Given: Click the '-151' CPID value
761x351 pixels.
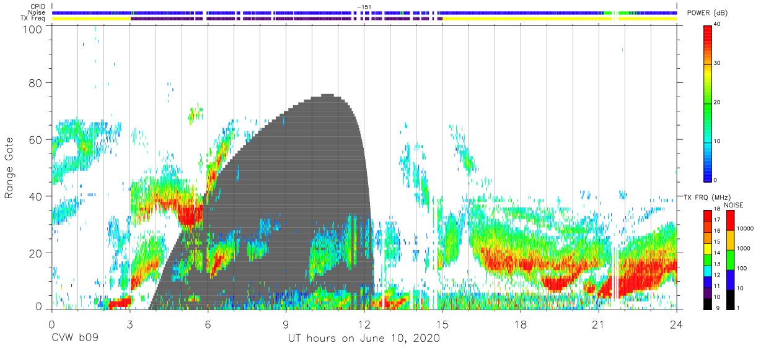Looking at the screenshot, I should (364, 6).
